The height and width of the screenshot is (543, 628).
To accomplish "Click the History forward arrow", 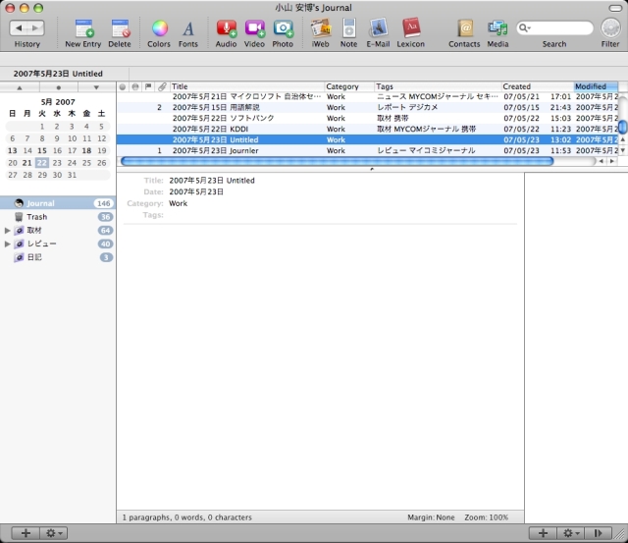I will [x=35, y=28].
